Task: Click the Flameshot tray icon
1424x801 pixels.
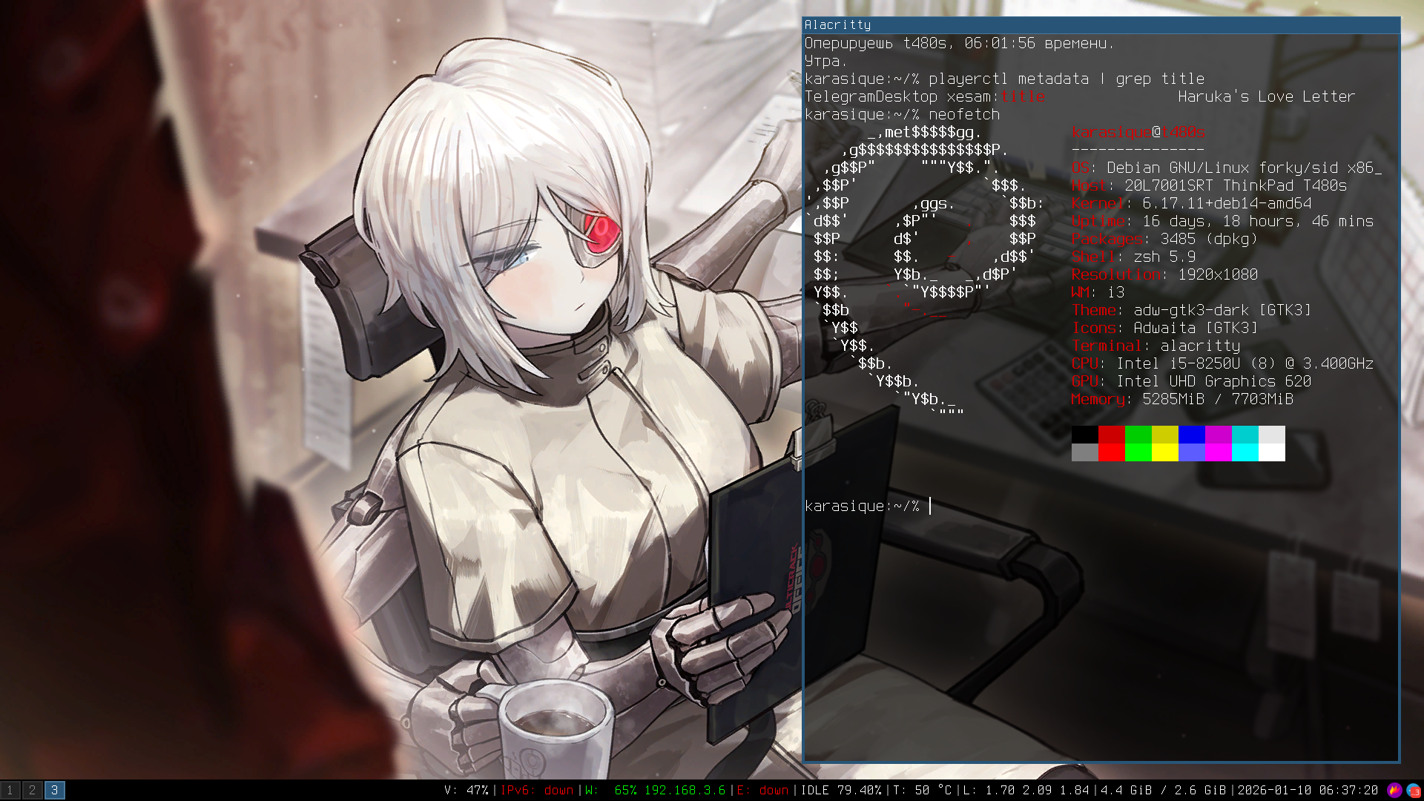Action: (1394, 790)
